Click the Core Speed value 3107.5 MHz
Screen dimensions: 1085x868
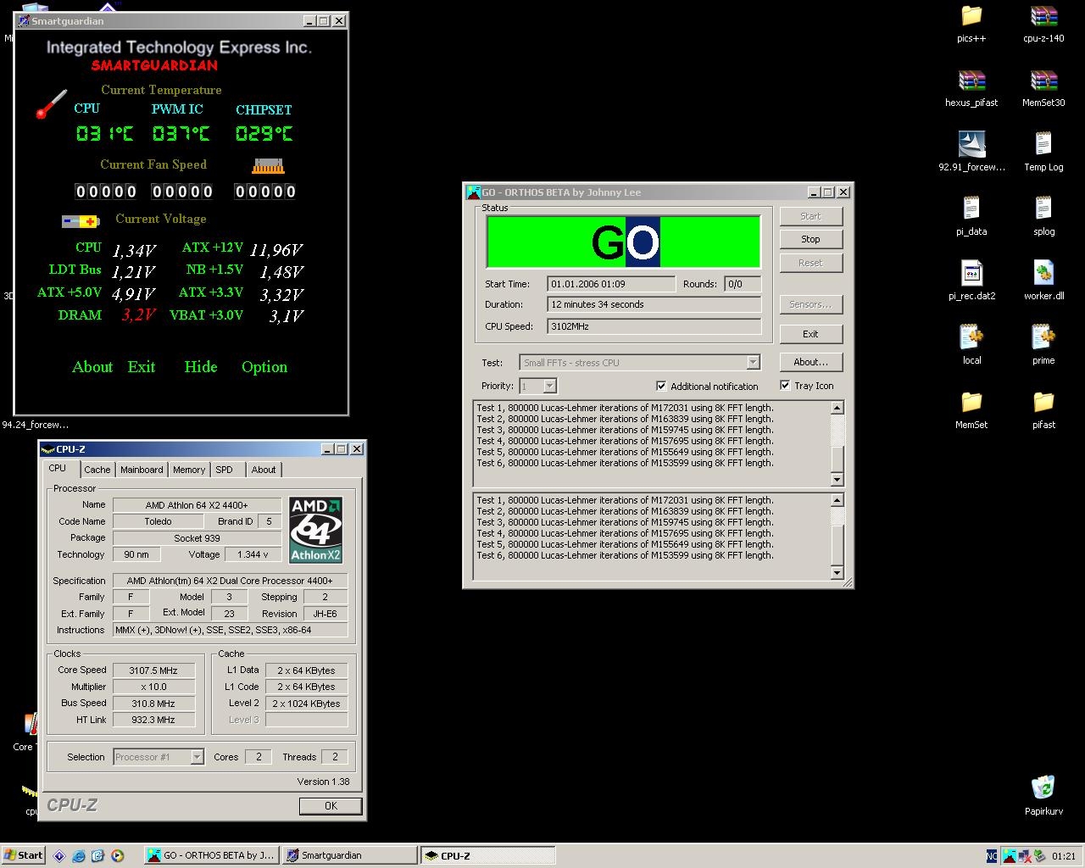(x=153, y=670)
